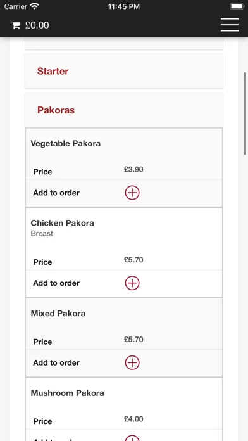Click the Breast description under Chicken Pakora

click(x=42, y=233)
